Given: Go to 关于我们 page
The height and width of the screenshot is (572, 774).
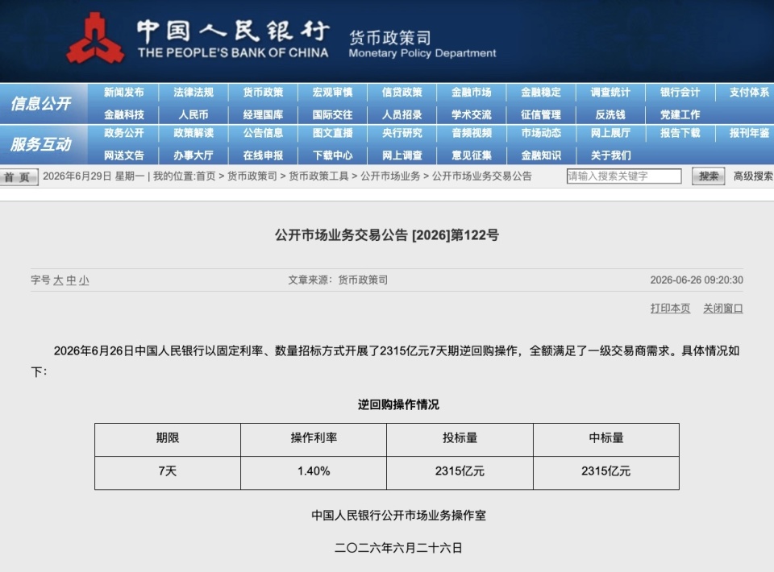Looking at the screenshot, I should [610, 155].
